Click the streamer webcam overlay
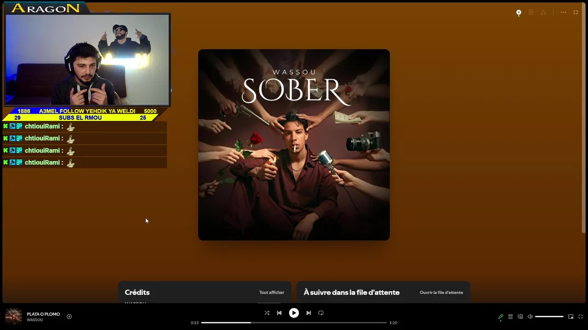 [88, 60]
